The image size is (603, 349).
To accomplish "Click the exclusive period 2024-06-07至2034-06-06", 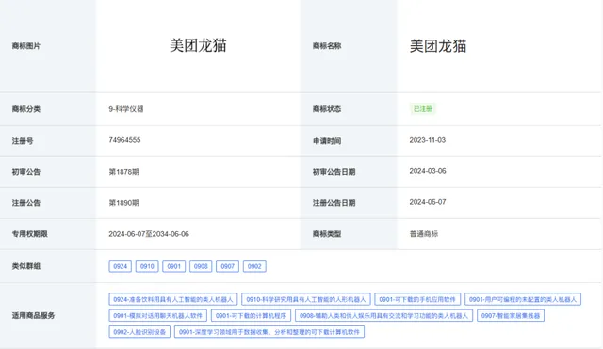I will [149, 234].
